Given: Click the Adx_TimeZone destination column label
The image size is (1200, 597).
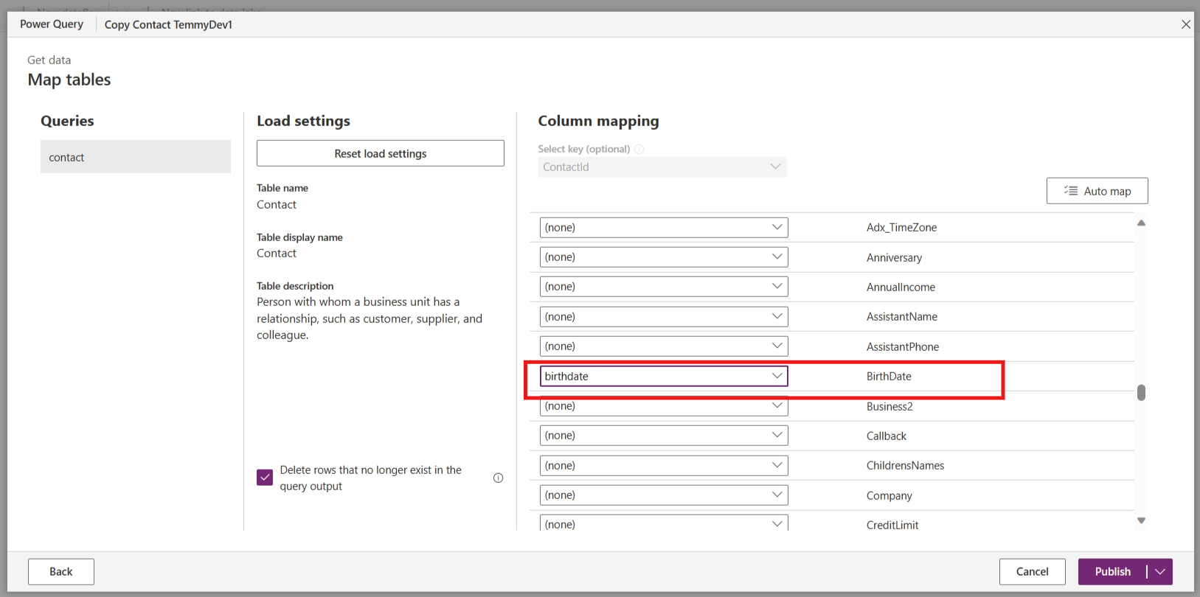Looking at the screenshot, I should pyautogui.click(x=901, y=227).
